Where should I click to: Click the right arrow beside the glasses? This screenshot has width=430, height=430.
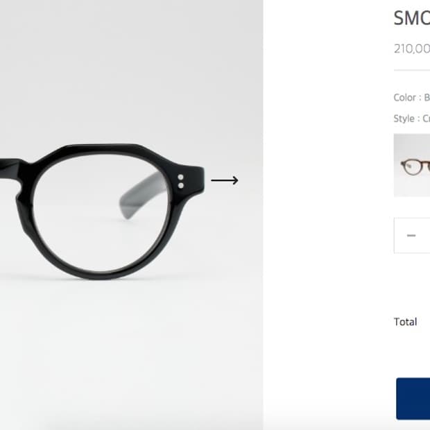pyautogui.click(x=224, y=180)
